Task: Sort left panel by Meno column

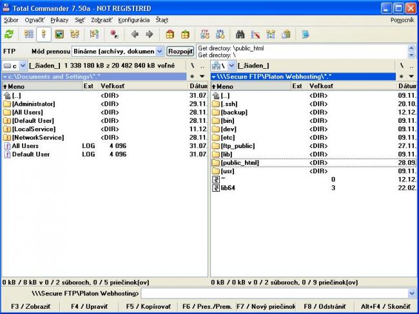Action: coord(42,86)
